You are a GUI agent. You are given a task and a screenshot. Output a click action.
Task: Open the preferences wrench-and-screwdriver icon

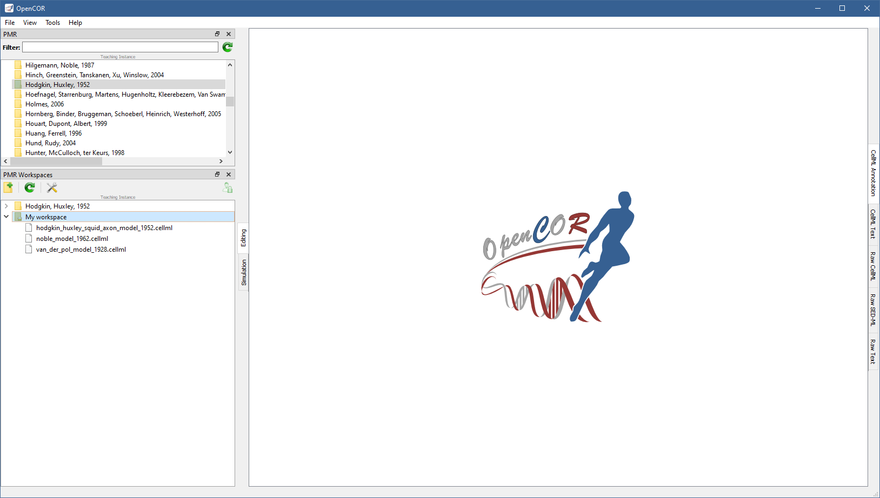(x=52, y=187)
